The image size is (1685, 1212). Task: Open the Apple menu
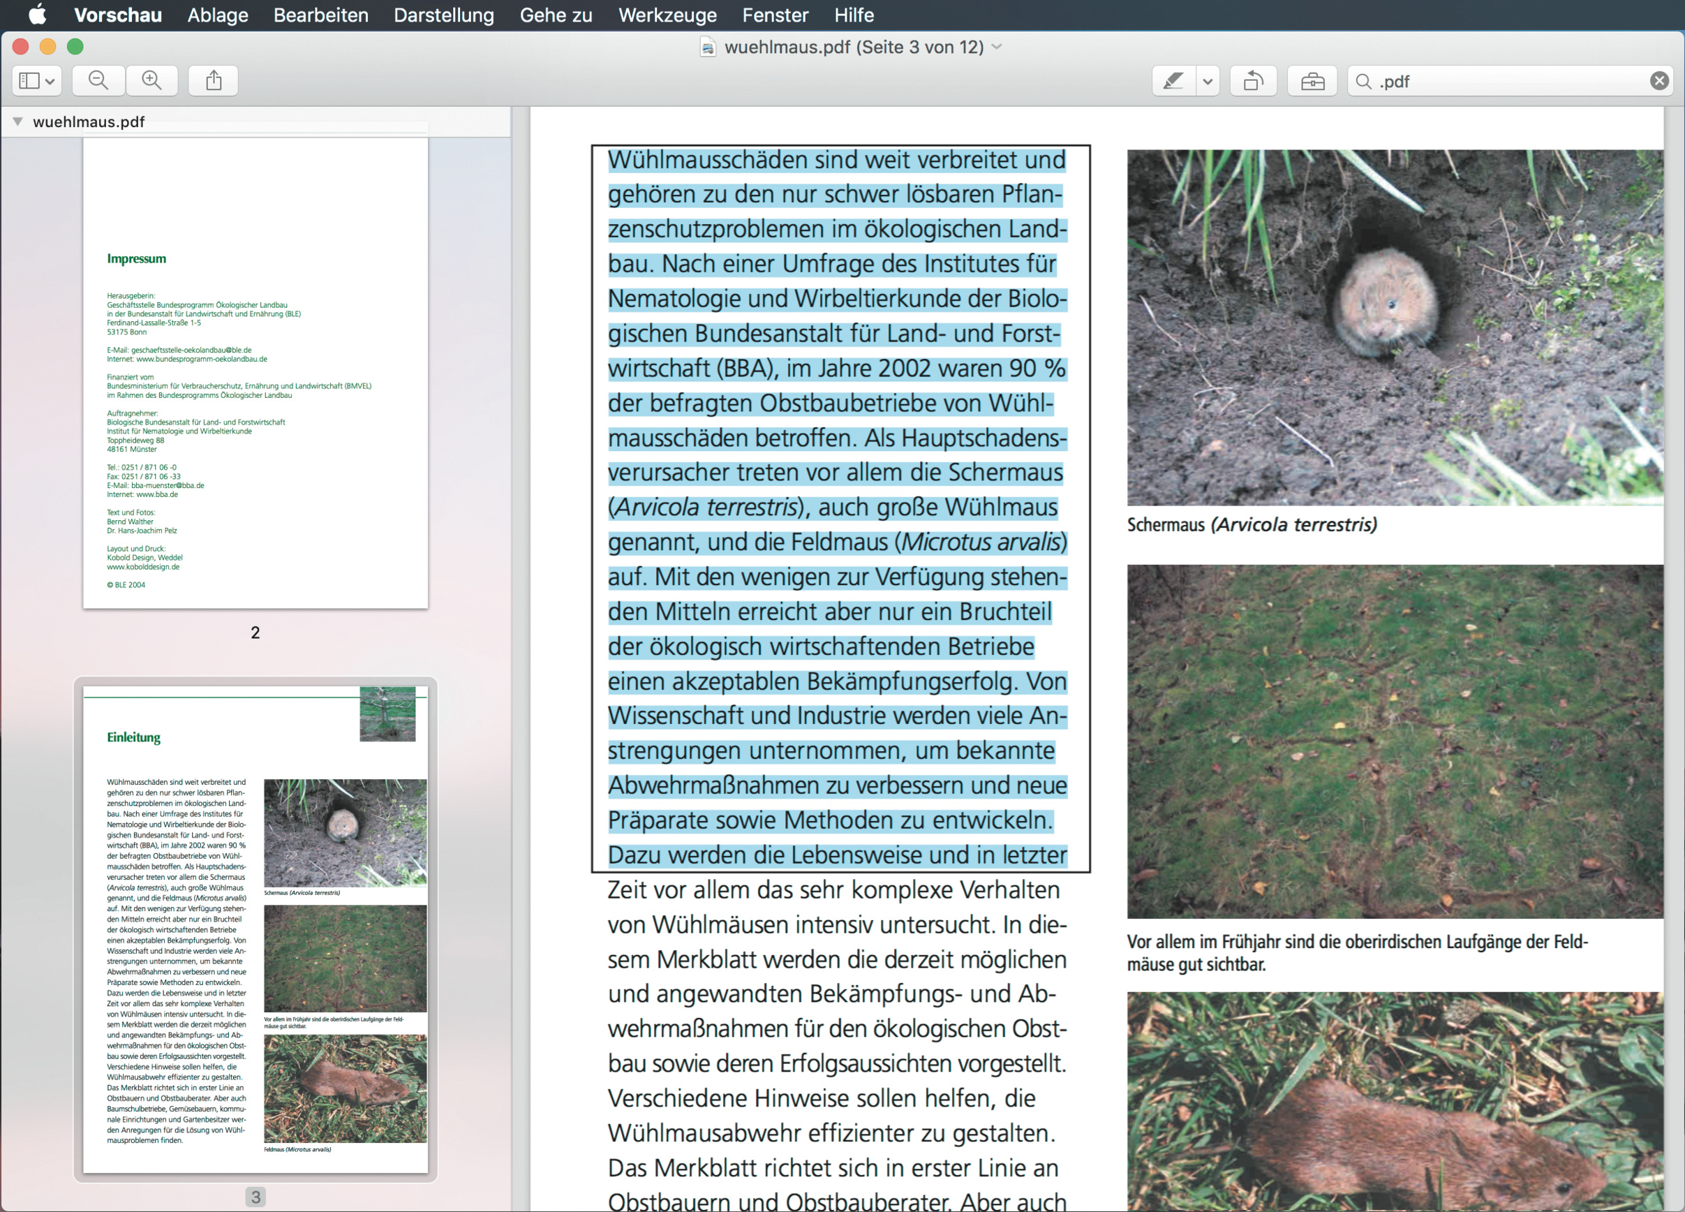(x=37, y=15)
